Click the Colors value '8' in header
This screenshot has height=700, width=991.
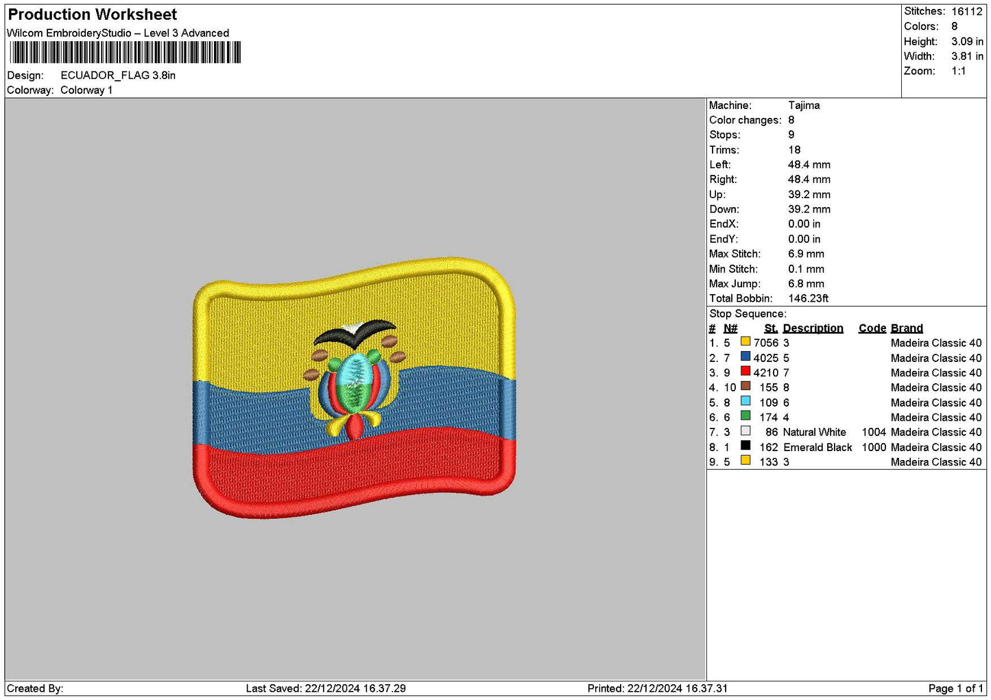pyautogui.click(x=955, y=27)
